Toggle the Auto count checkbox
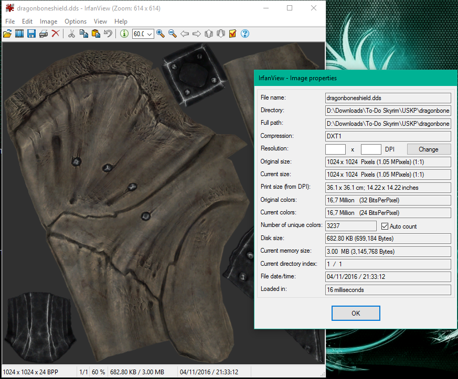 click(x=385, y=226)
